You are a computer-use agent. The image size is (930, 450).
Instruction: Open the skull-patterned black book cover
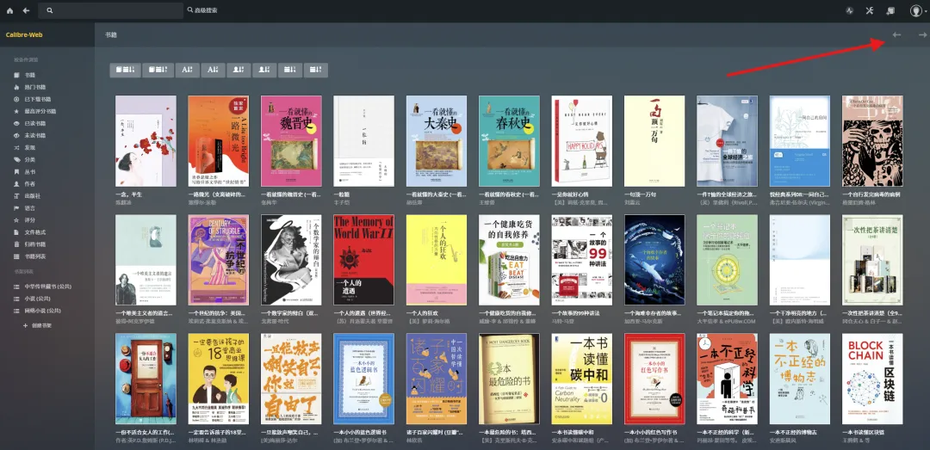(872, 141)
